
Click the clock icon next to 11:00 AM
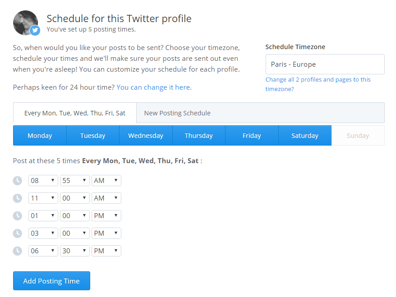click(x=17, y=198)
